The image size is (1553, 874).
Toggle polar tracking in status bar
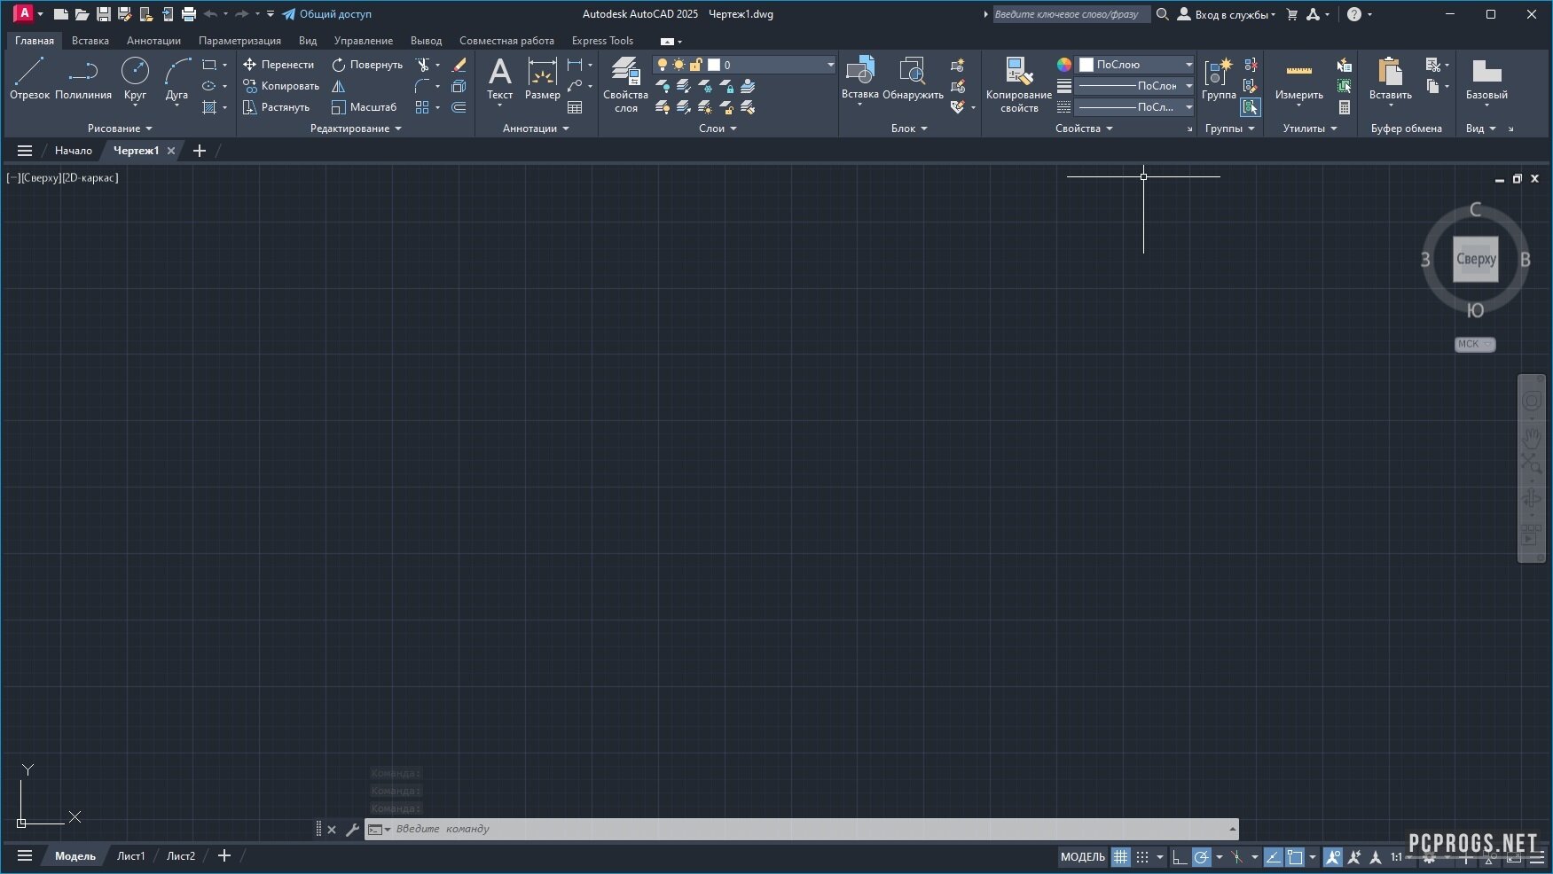click(x=1202, y=857)
